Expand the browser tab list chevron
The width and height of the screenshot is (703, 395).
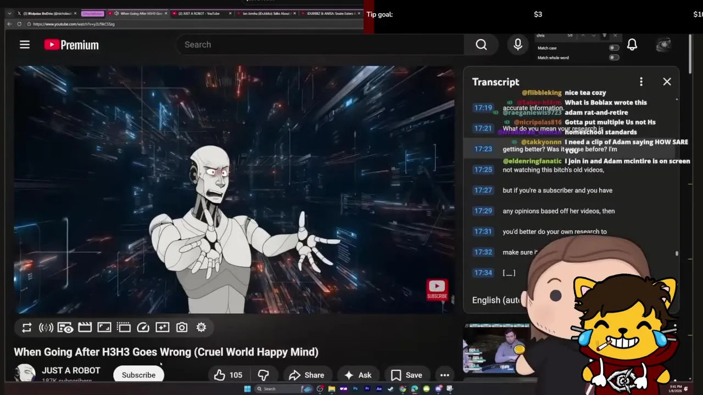(9, 13)
